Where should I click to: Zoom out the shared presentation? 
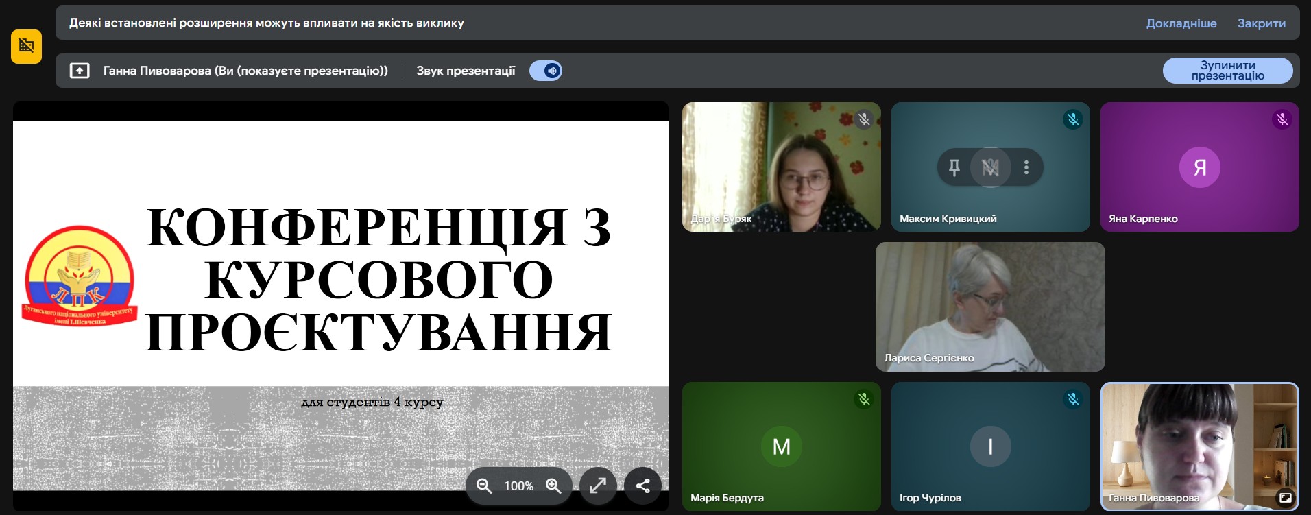pyautogui.click(x=484, y=486)
